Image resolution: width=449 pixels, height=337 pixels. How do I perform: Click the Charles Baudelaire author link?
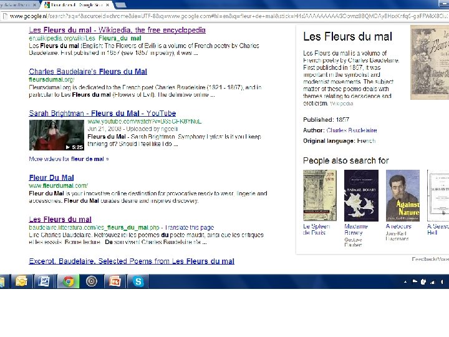point(352,130)
